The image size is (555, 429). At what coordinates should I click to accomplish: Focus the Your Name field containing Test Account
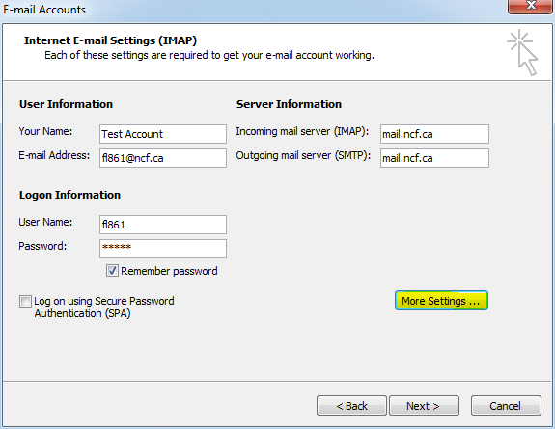click(x=163, y=134)
